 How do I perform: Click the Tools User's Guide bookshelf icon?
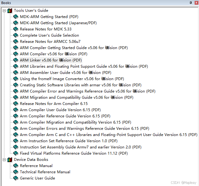tap(10, 11)
